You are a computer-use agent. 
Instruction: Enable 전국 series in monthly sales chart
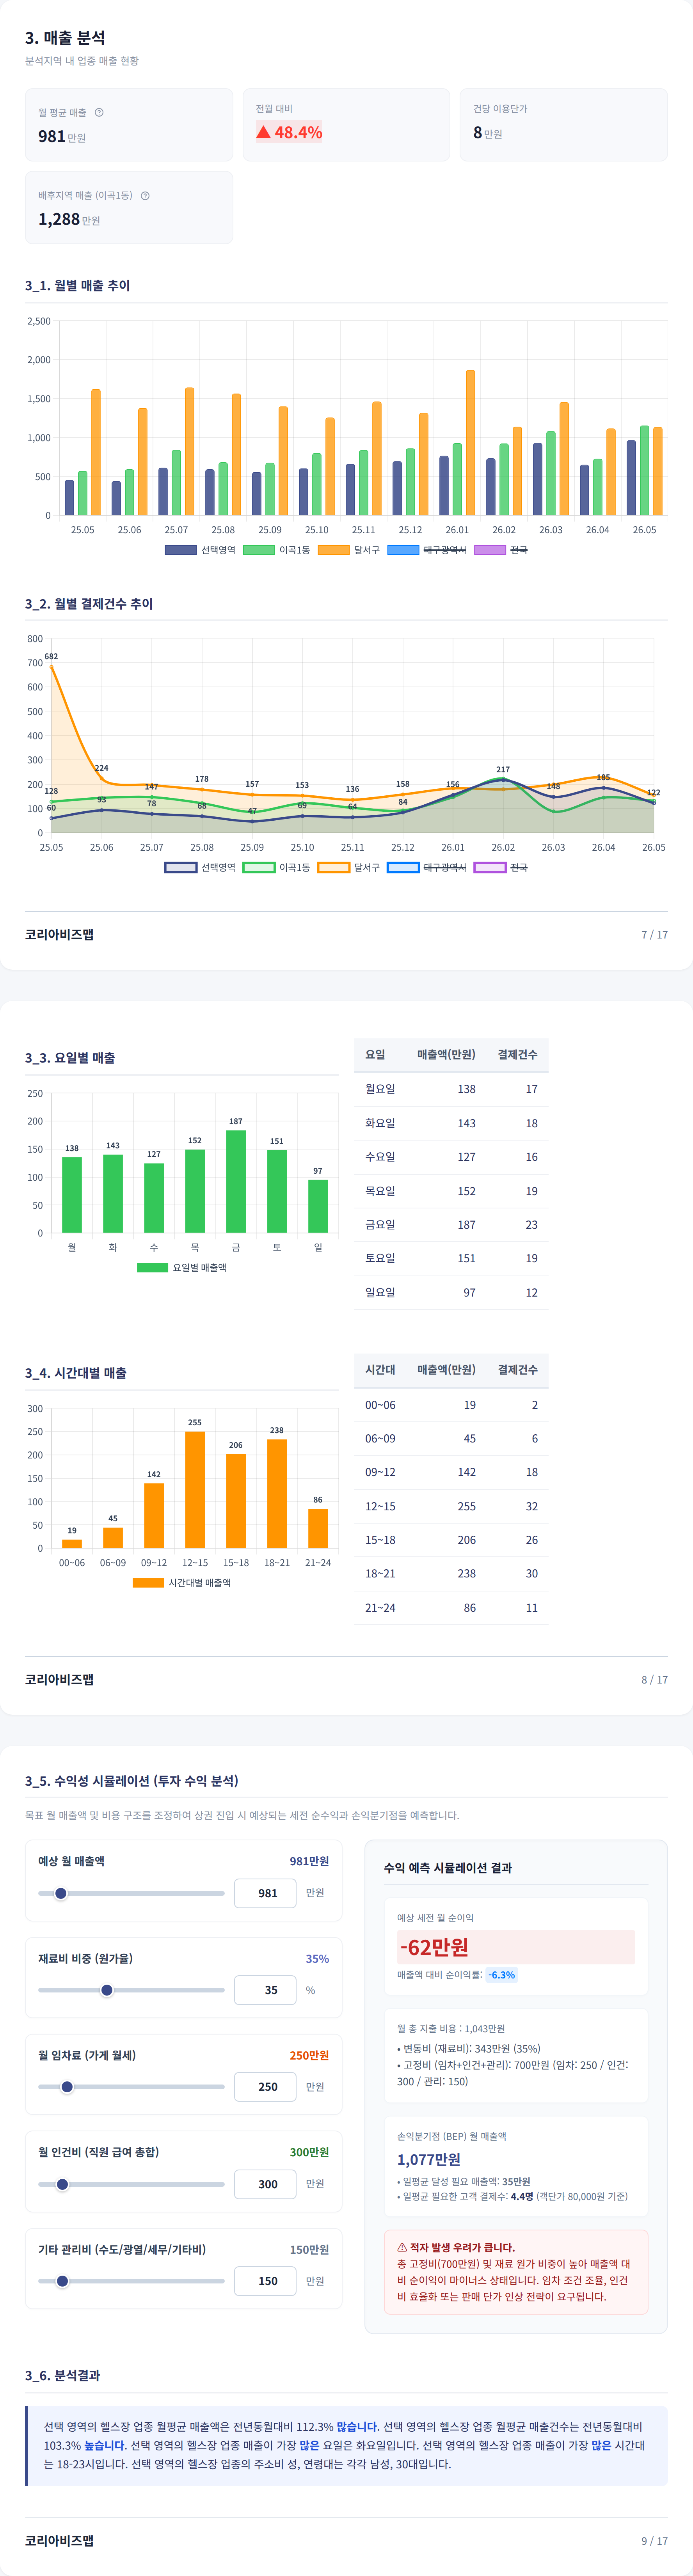[501, 550]
